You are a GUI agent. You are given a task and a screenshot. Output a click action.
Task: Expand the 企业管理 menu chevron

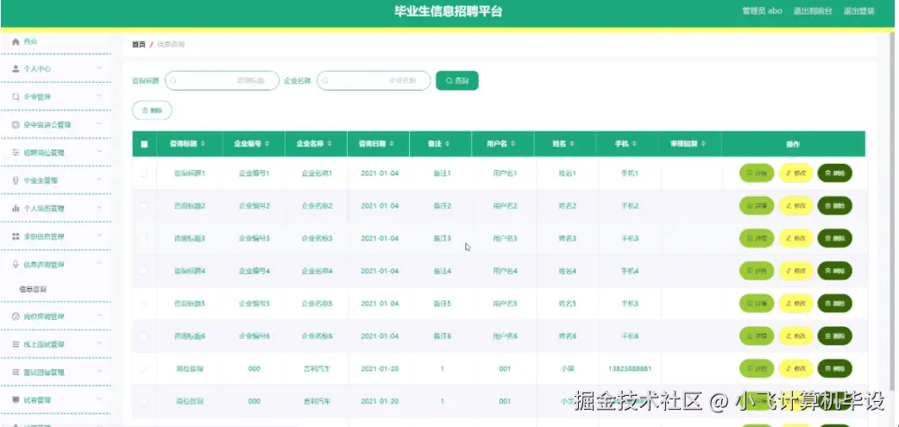(x=99, y=97)
